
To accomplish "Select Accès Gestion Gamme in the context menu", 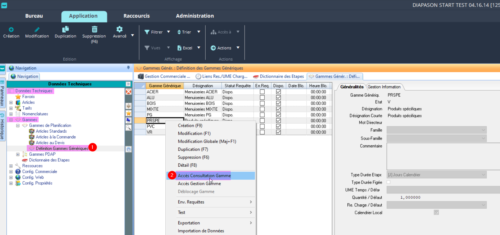I will (x=199, y=184).
